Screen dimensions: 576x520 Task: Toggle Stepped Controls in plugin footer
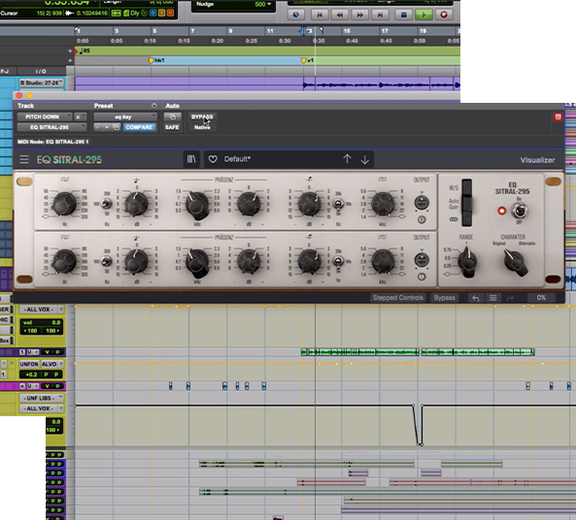coord(398,298)
